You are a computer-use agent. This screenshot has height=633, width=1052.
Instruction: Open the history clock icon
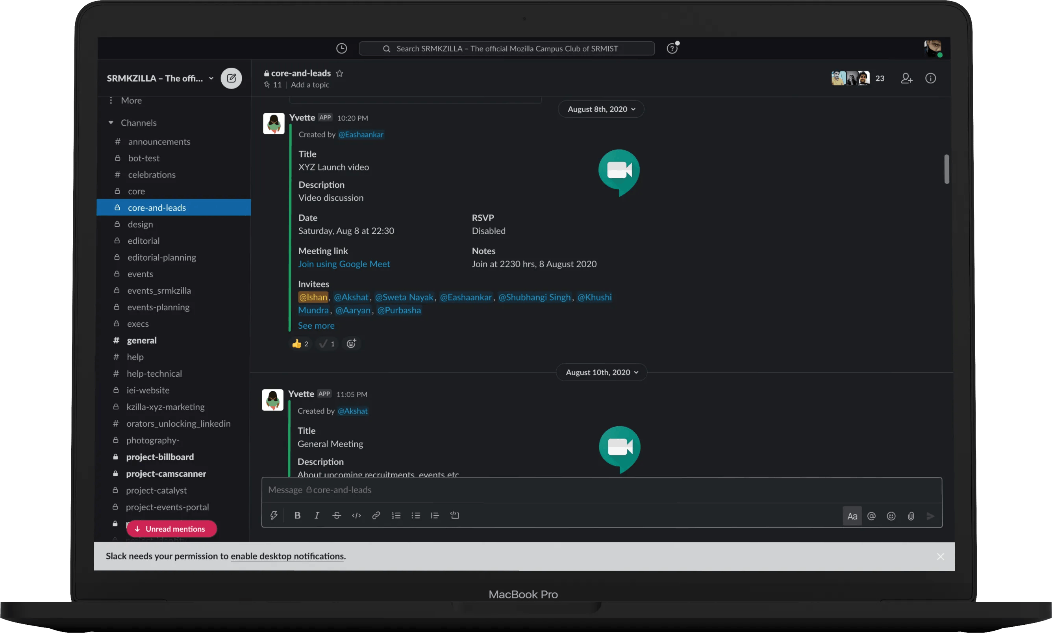click(x=341, y=48)
